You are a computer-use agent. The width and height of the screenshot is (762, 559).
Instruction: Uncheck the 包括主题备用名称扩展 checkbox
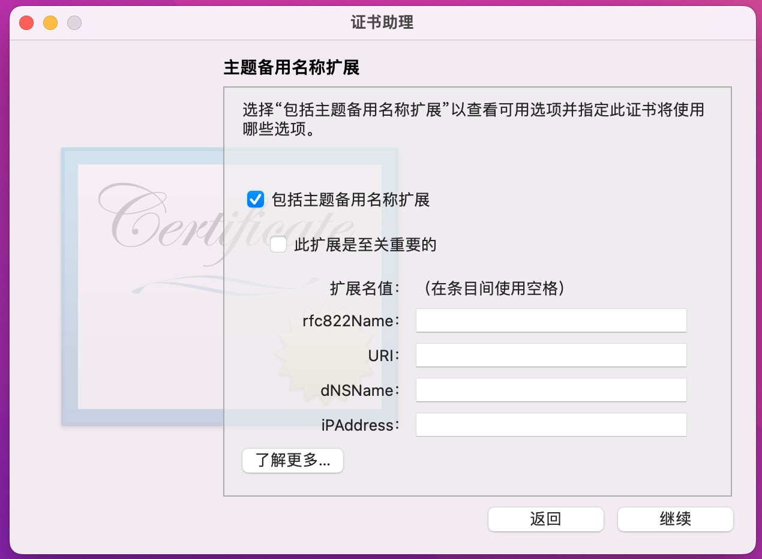[256, 200]
